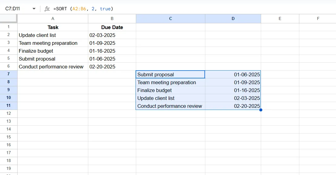The width and height of the screenshot is (336, 175).
Task: Click date 02-20-2025 in column B
Action: point(112,67)
